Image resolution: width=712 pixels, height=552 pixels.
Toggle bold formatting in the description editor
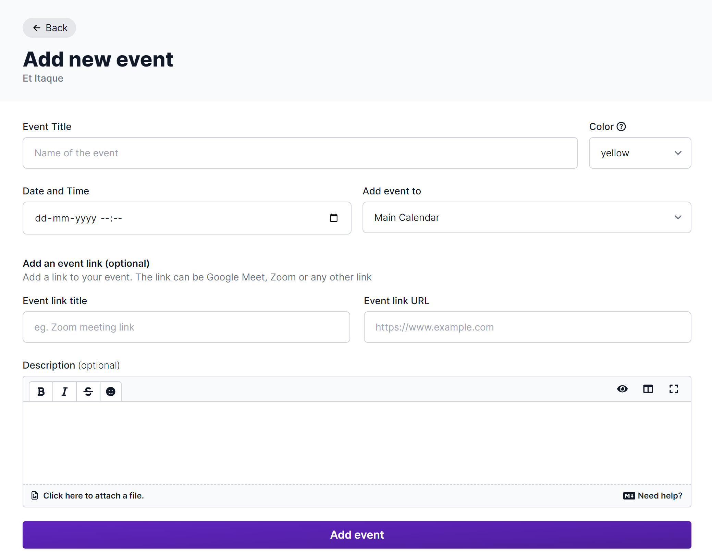point(41,391)
